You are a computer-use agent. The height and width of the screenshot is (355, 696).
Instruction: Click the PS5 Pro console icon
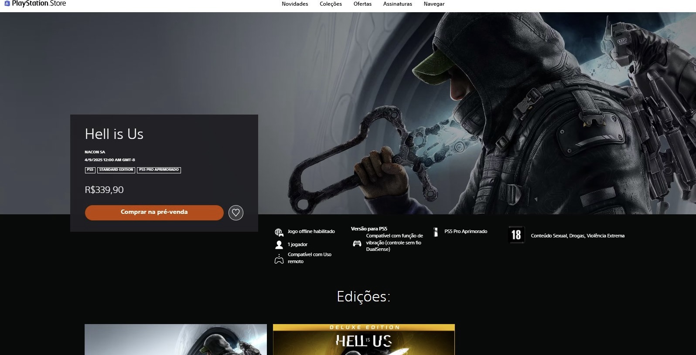[x=436, y=232]
